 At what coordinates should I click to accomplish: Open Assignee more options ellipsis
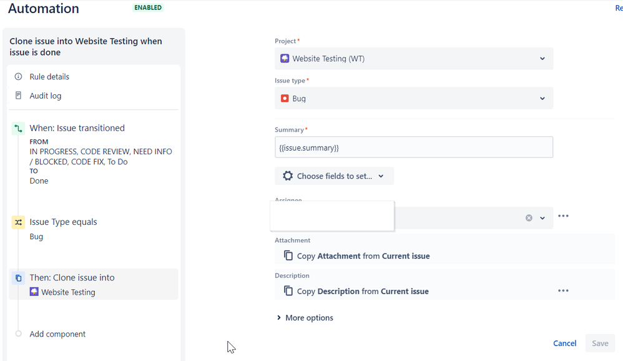pos(563,216)
